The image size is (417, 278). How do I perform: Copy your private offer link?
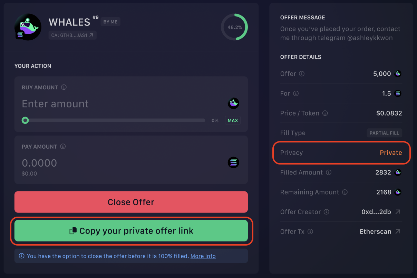pyautogui.click(x=131, y=231)
